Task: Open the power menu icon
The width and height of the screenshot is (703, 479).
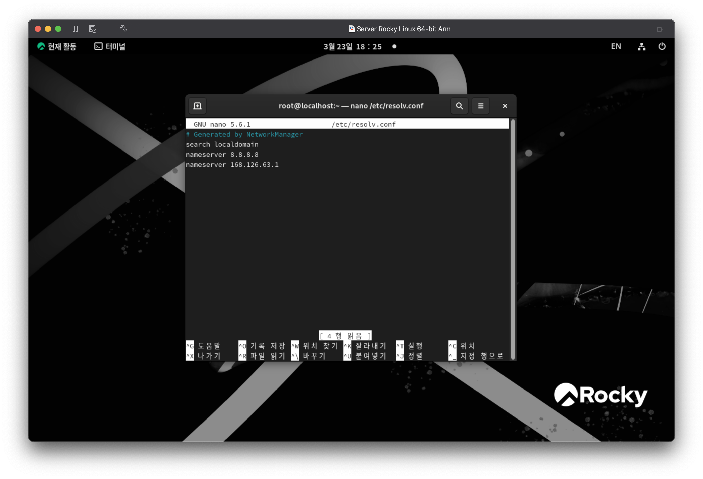Action: click(x=662, y=46)
